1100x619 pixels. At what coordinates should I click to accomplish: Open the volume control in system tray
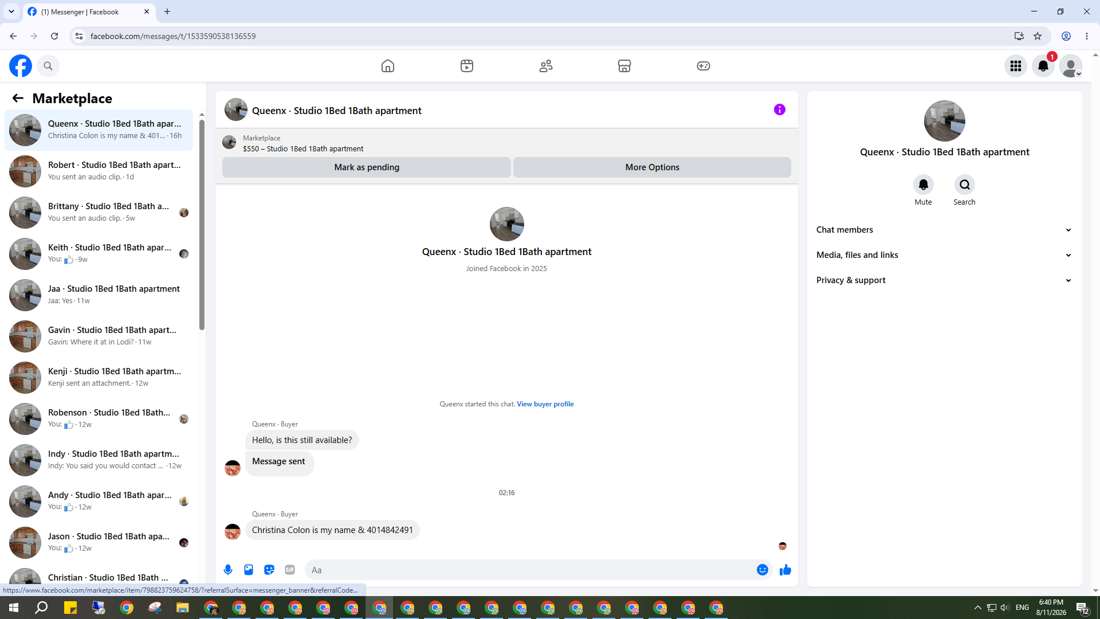1005,608
